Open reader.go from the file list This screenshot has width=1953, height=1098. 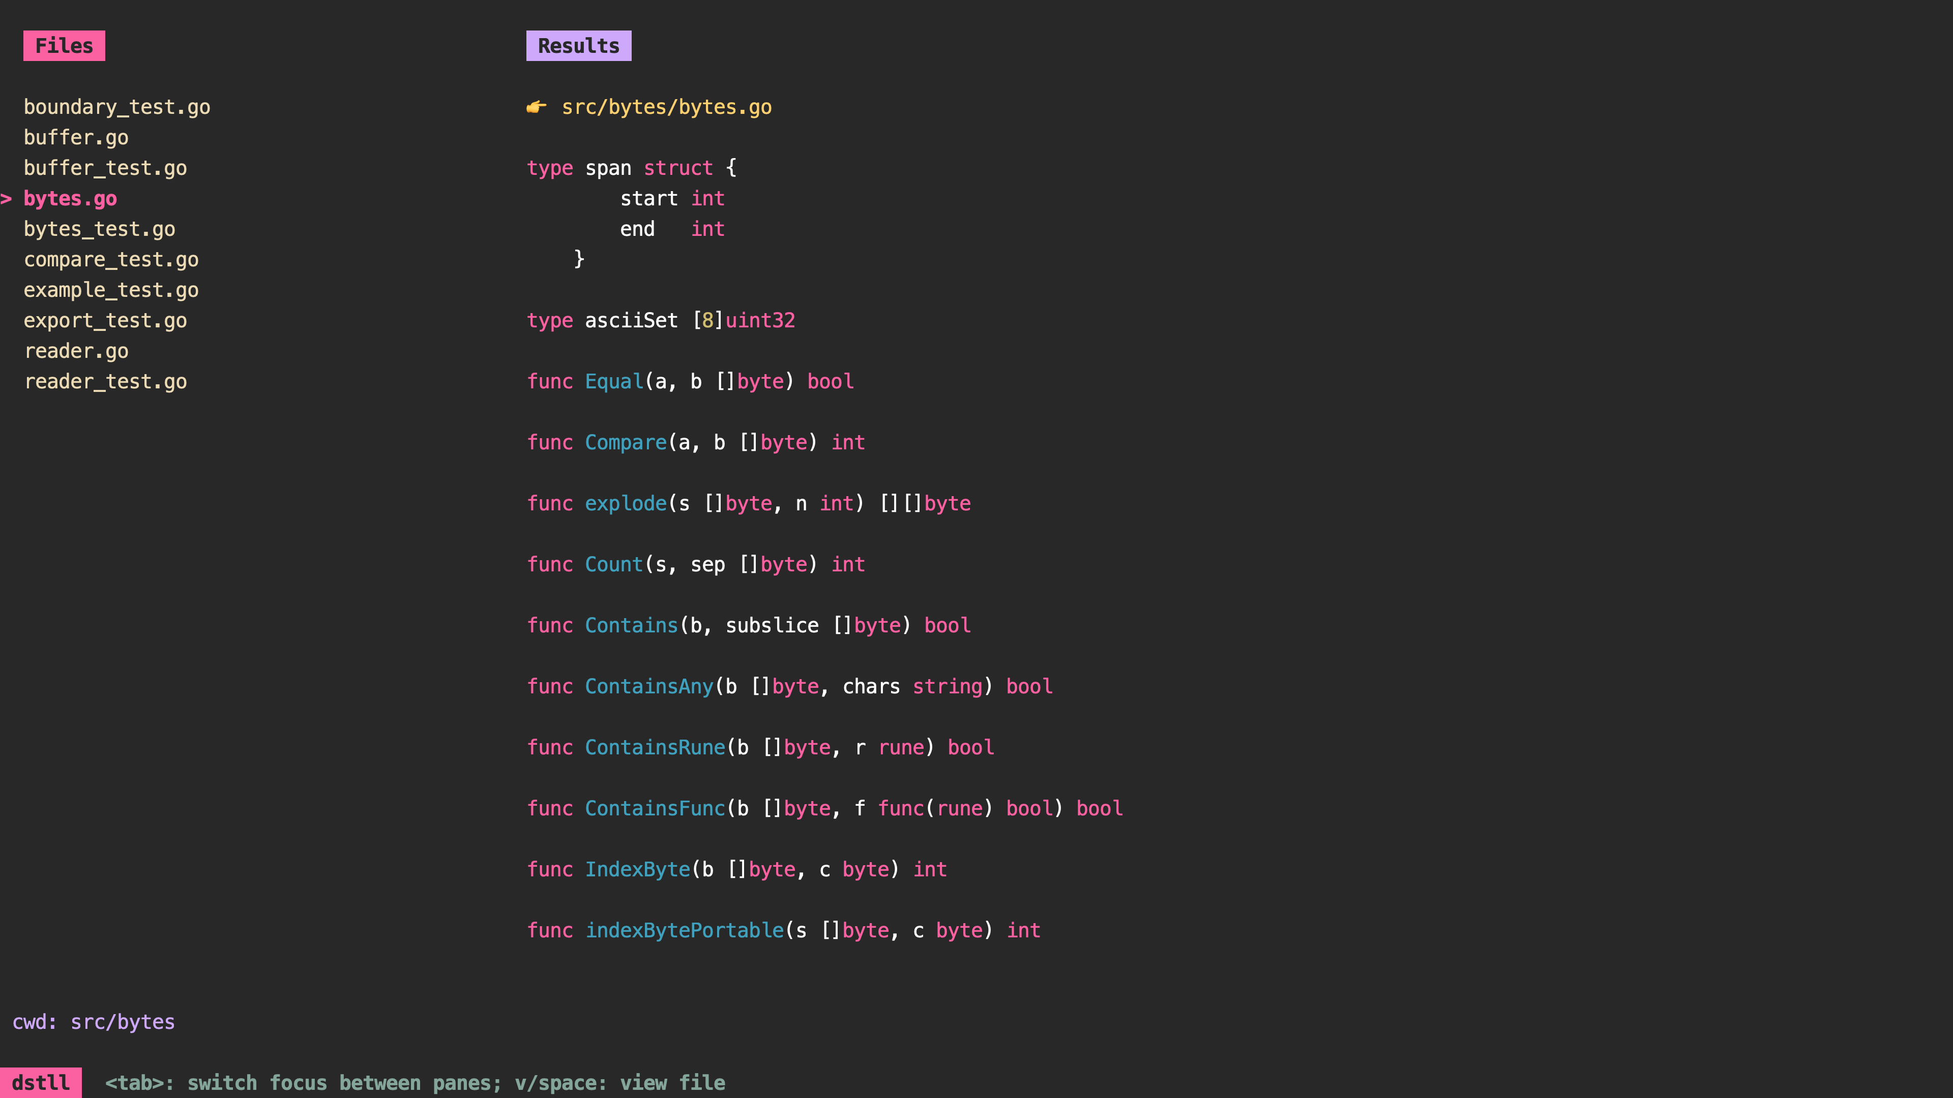(x=76, y=351)
